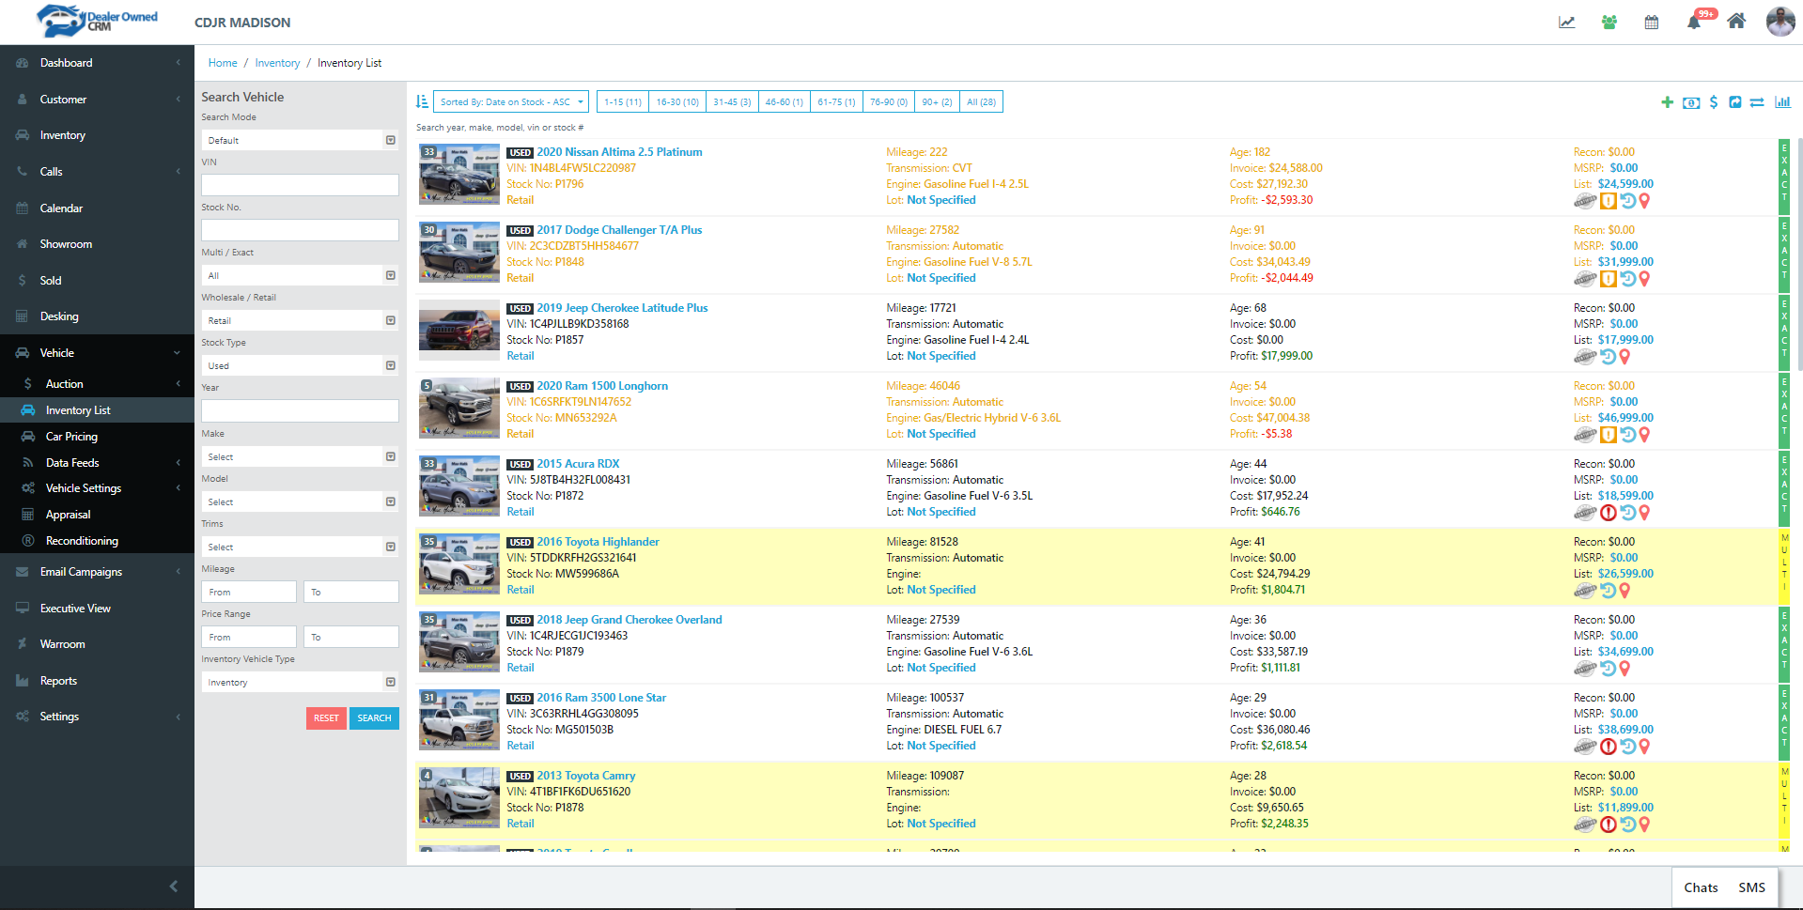Open history icon for Dodge Challenger row
This screenshot has height=910, width=1803.
point(1628,279)
